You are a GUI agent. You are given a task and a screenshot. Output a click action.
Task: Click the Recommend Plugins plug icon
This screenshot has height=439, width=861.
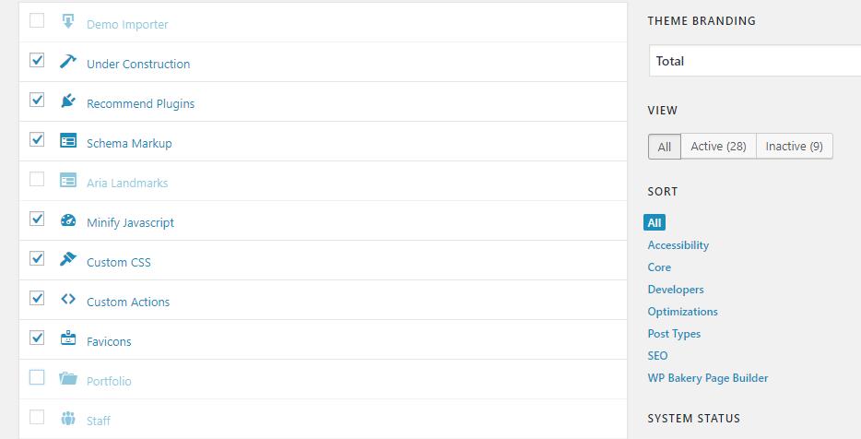pyautogui.click(x=67, y=101)
